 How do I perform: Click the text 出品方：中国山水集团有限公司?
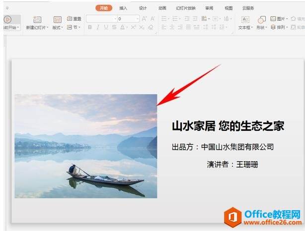point(223,147)
